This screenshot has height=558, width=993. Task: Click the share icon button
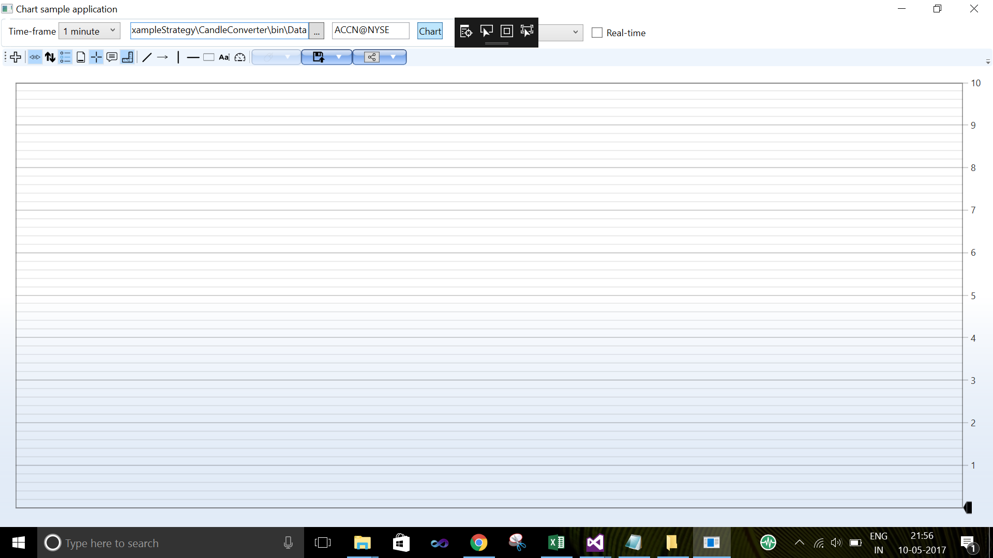(372, 57)
